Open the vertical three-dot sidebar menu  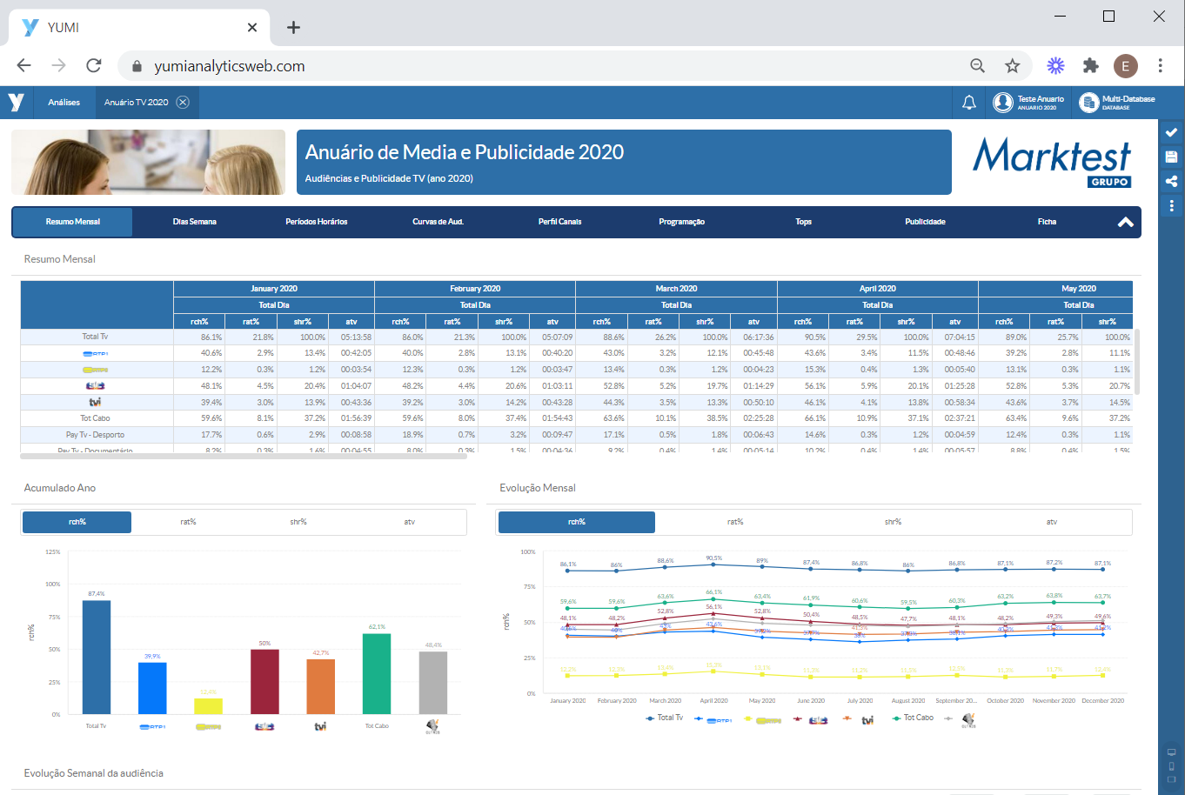[1171, 206]
